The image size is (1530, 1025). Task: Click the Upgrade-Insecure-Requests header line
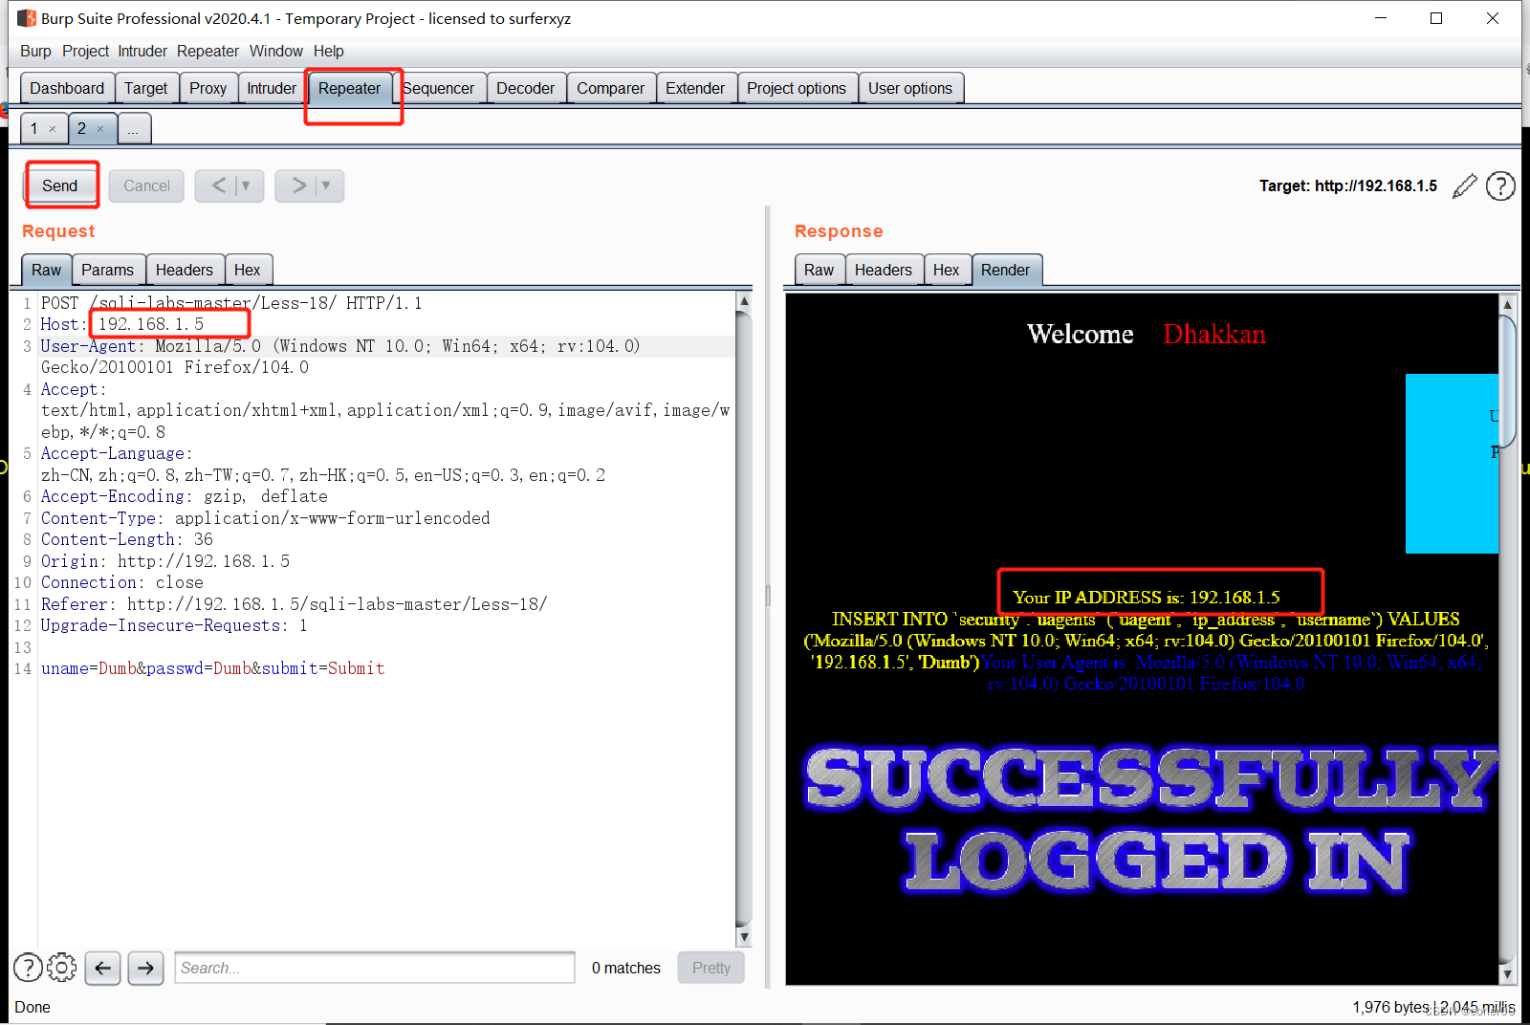(174, 625)
